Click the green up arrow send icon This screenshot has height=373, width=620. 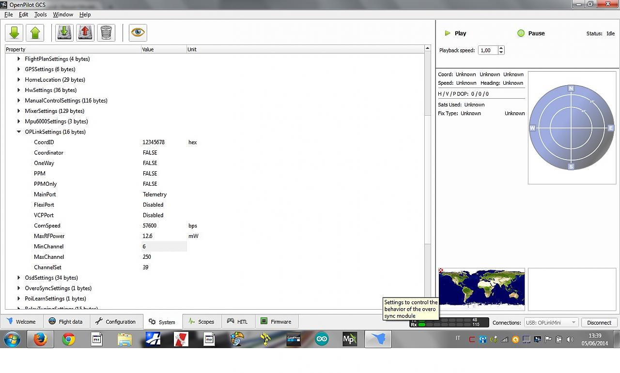coord(35,32)
